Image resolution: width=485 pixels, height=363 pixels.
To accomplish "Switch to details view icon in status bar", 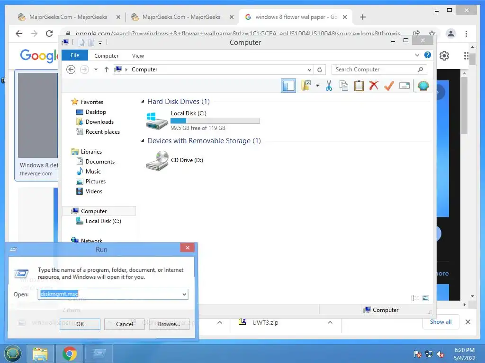I will (x=415, y=298).
